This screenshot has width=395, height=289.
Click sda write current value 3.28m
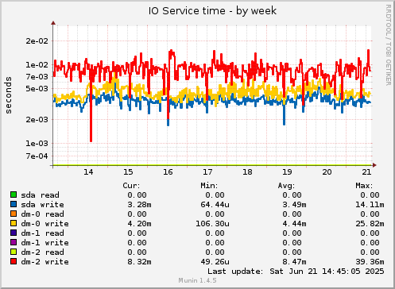139,205
